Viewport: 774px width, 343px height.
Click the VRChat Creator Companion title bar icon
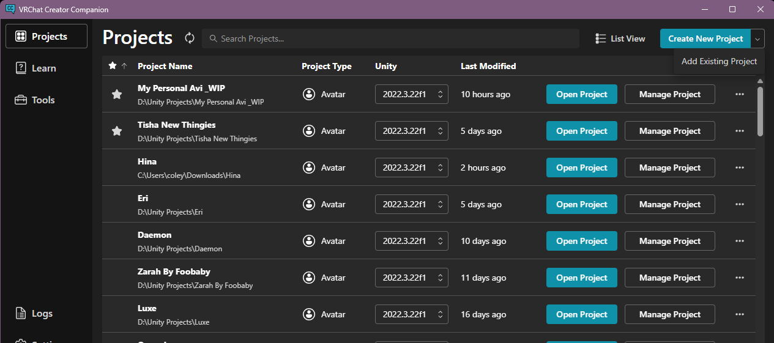pyautogui.click(x=10, y=9)
